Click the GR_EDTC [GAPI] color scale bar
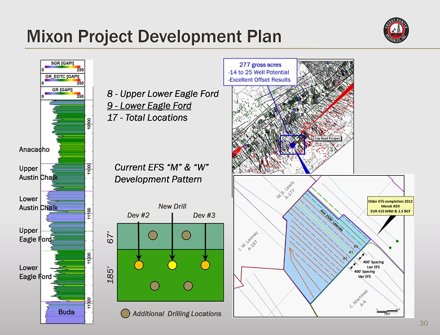 tap(63, 82)
